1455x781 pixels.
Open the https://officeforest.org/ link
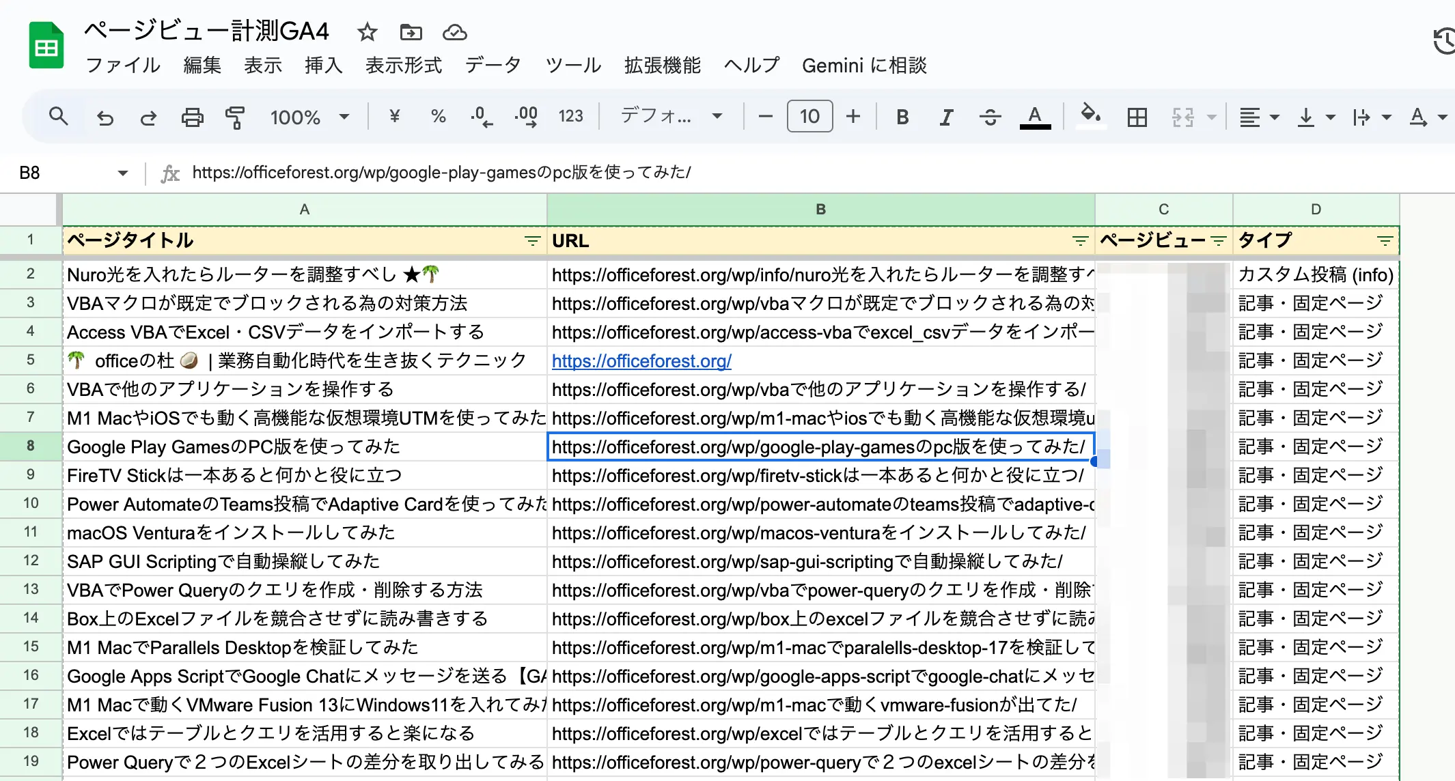641,361
